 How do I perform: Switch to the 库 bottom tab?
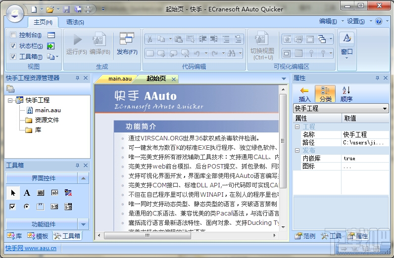(14, 236)
